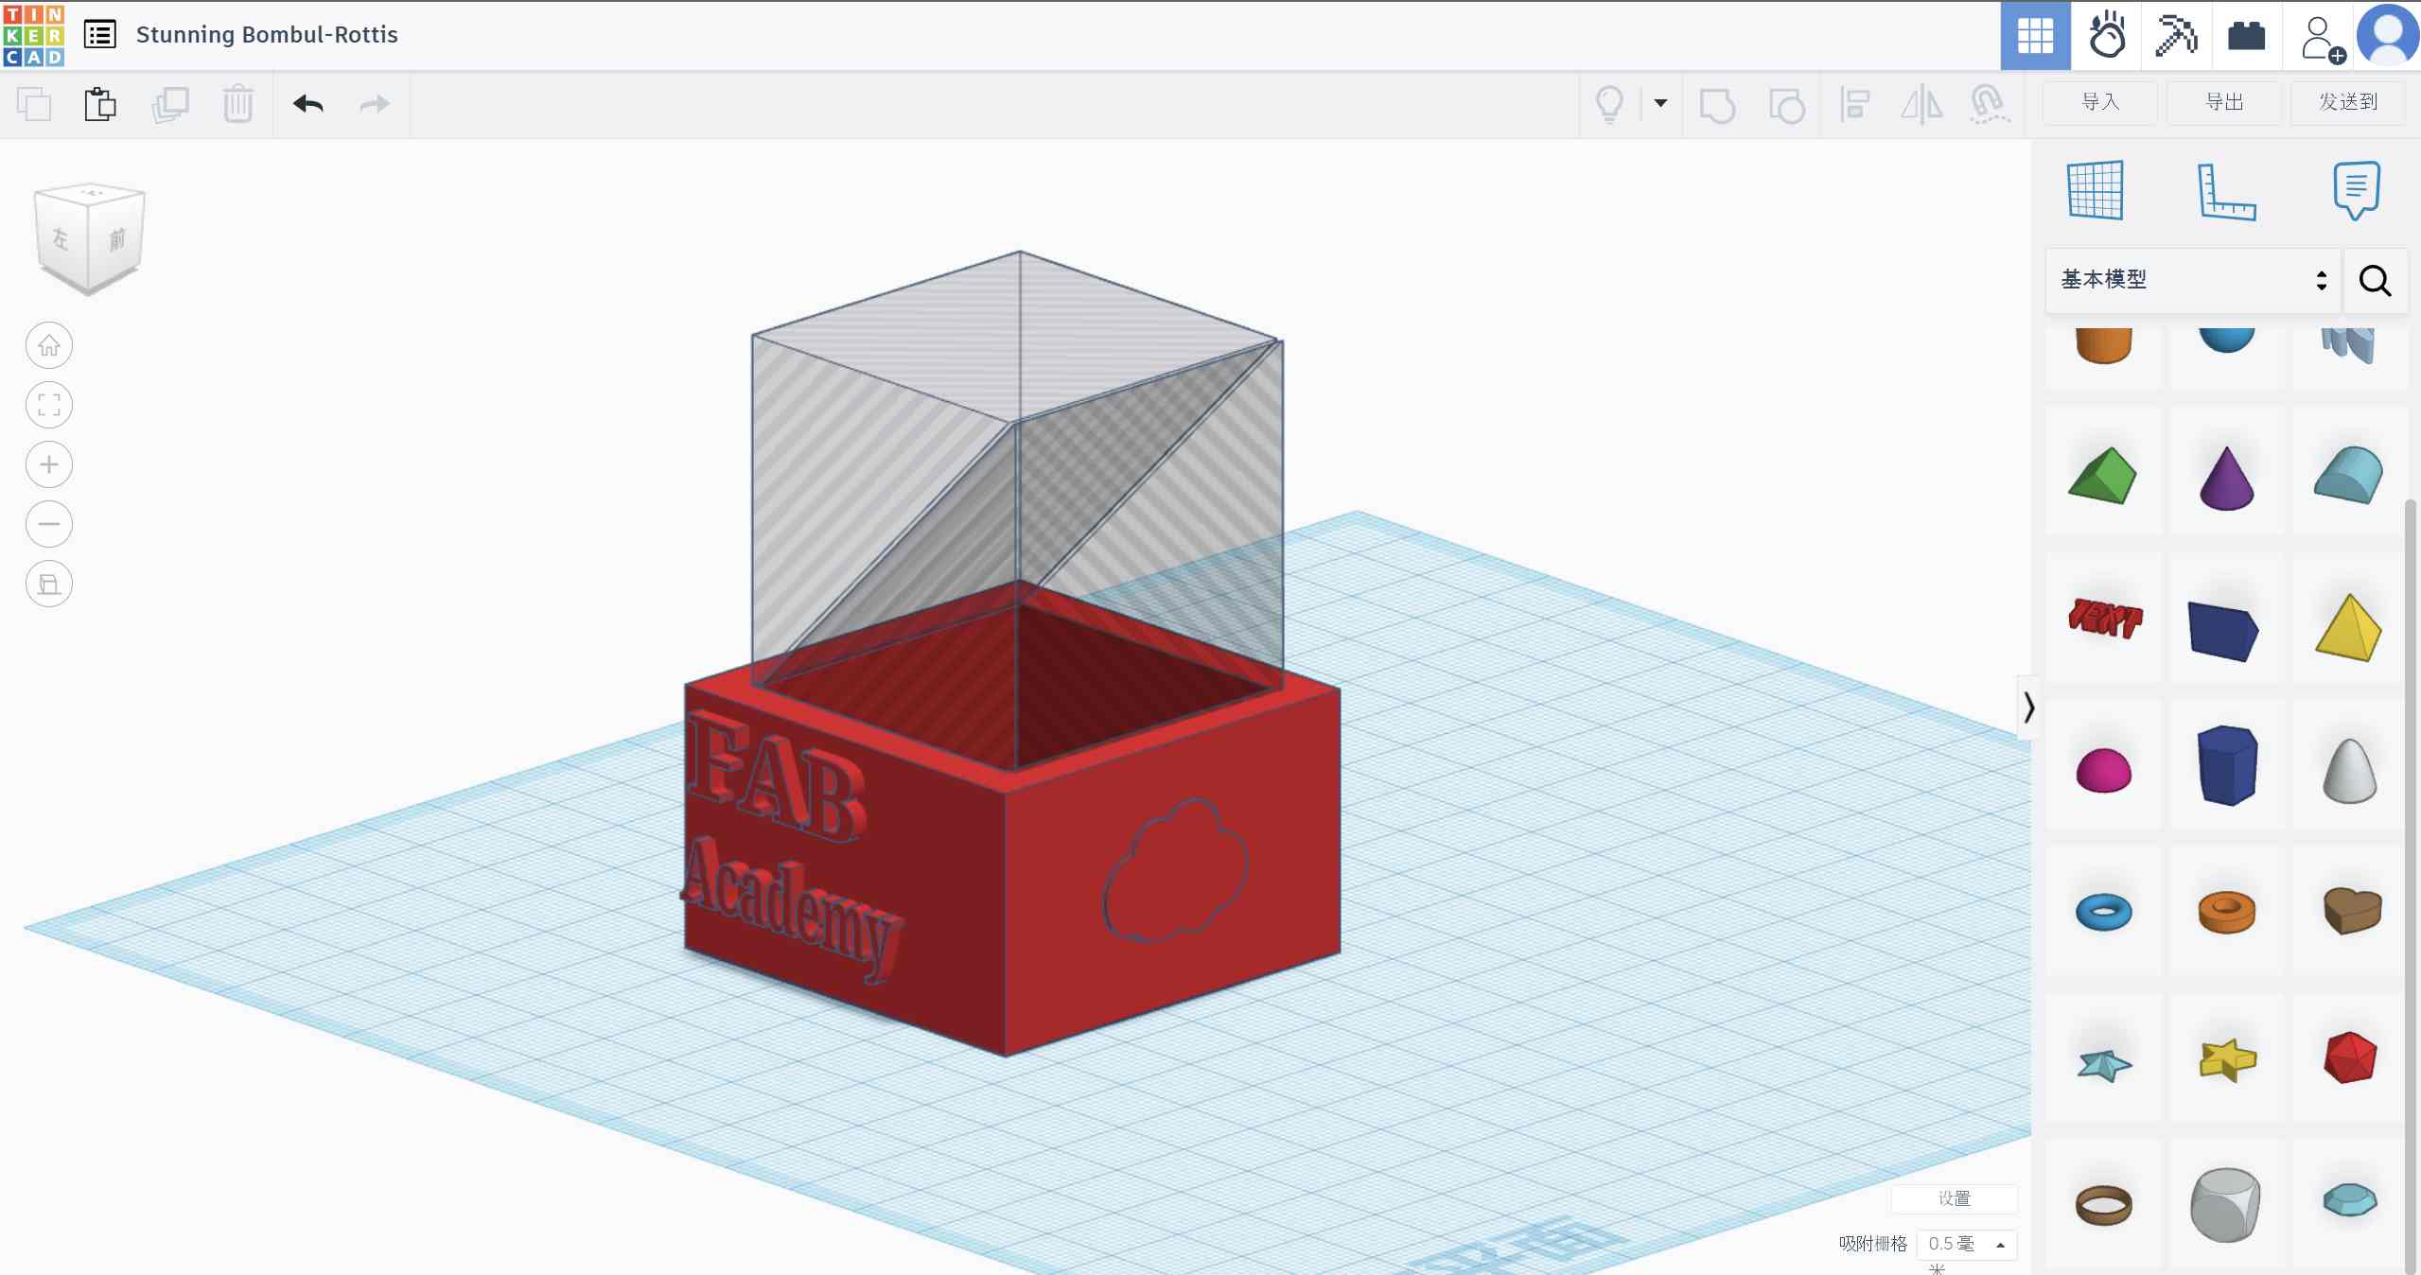Viewport: 2421px width, 1275px height.
Task: Open the 吸附栅格 snap grid dropdown
Action: point(1966,1245)
